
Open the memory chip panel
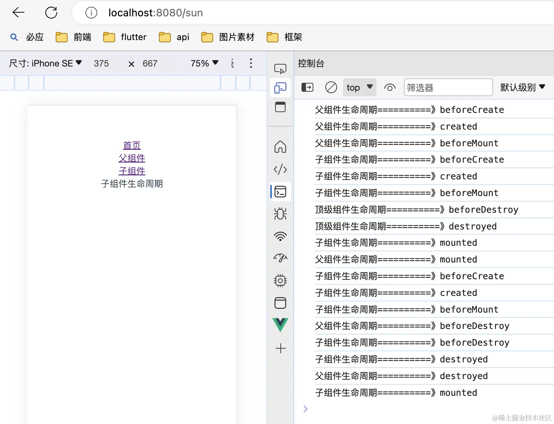pos(280,280)
